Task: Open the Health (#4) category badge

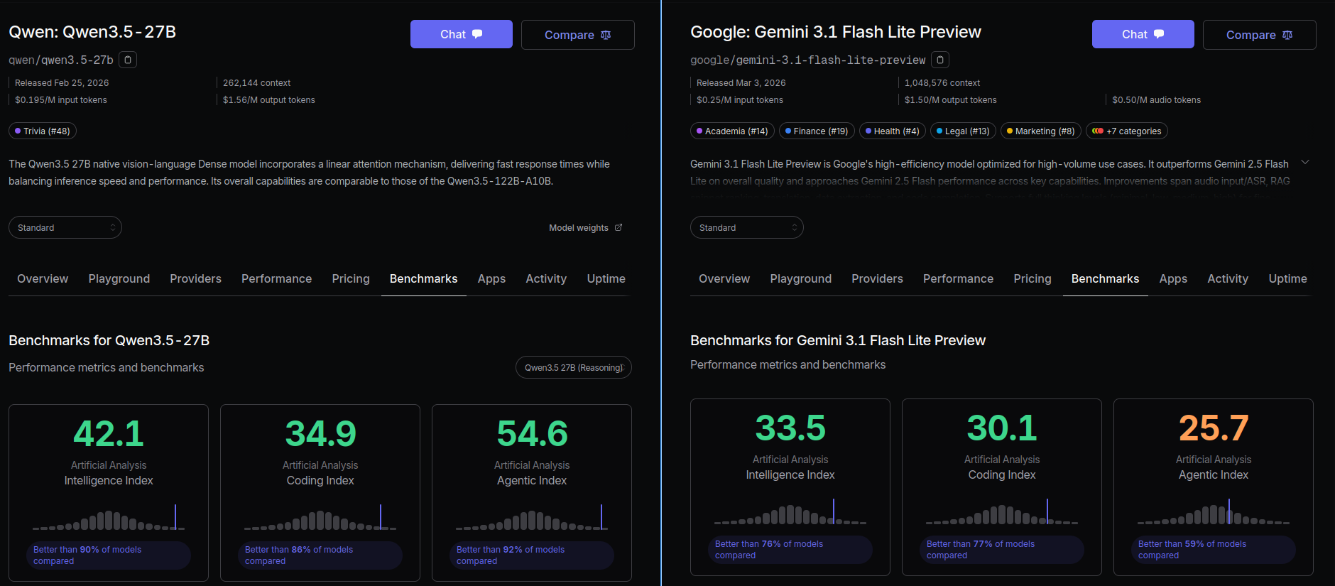Action: coord(893,131)
